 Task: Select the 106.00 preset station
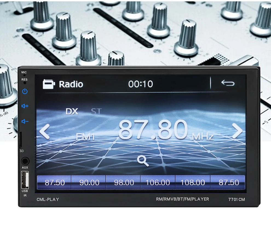[158, 182]
